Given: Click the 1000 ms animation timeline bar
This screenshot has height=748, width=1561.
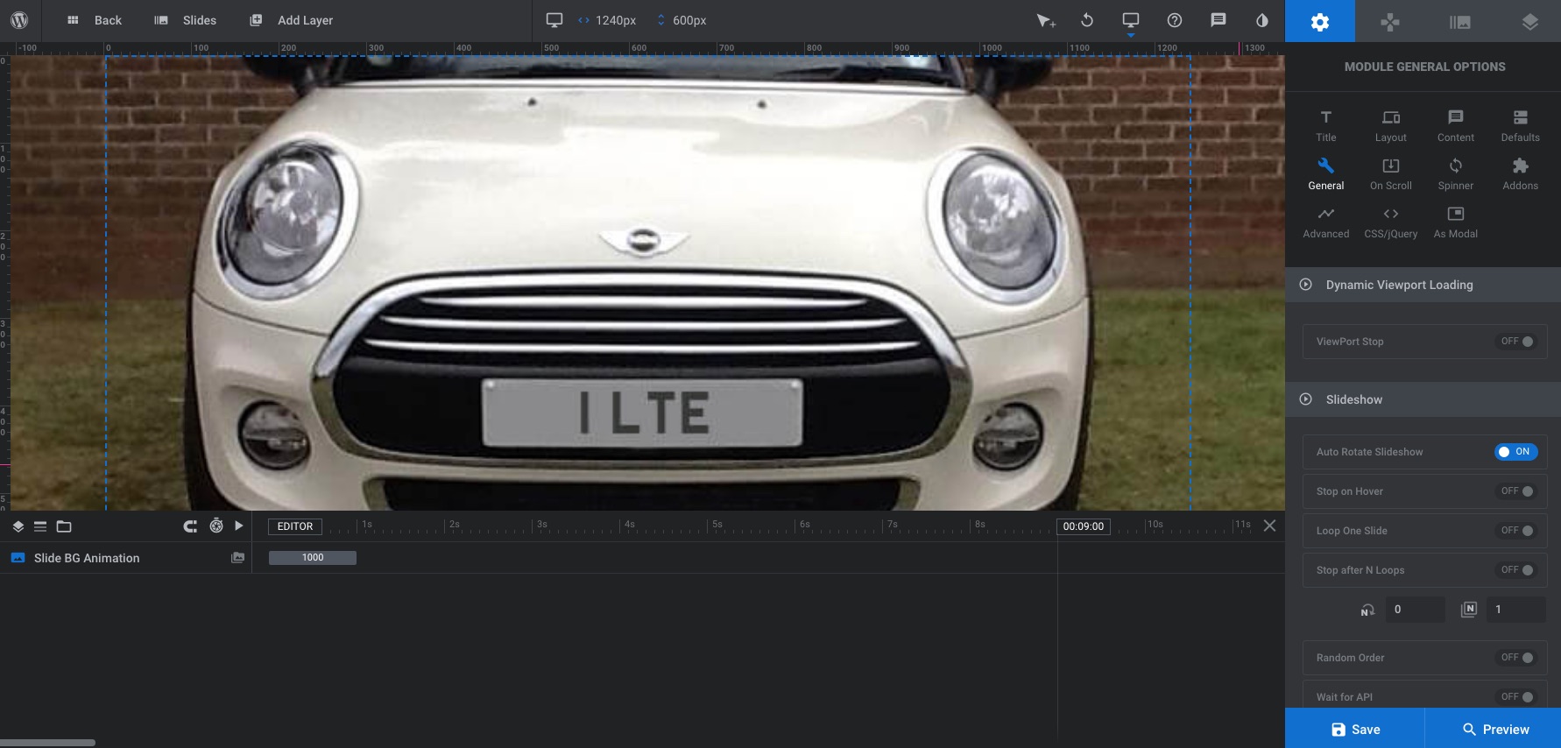Looking at the screenshot, I should pos(312,558).
